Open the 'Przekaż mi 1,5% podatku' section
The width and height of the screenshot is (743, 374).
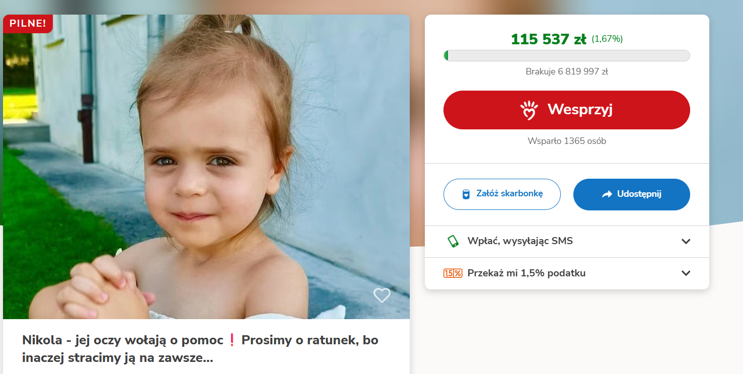[x=526, y=273]
